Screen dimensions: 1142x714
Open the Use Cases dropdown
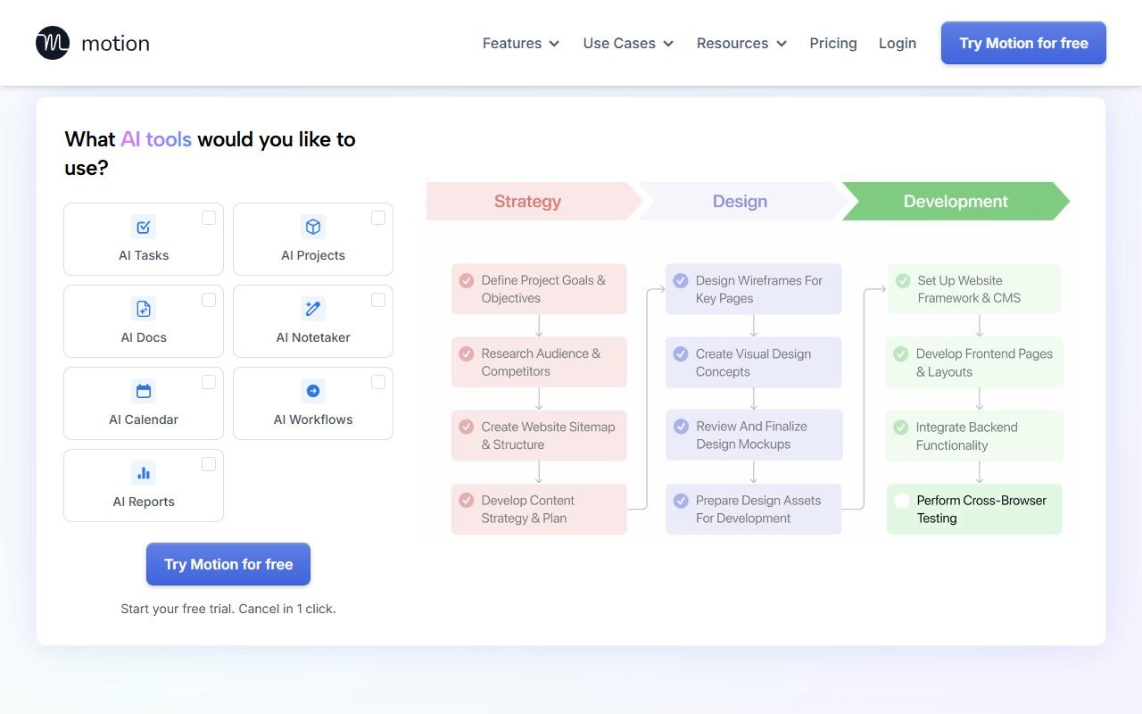coord(628,43)
